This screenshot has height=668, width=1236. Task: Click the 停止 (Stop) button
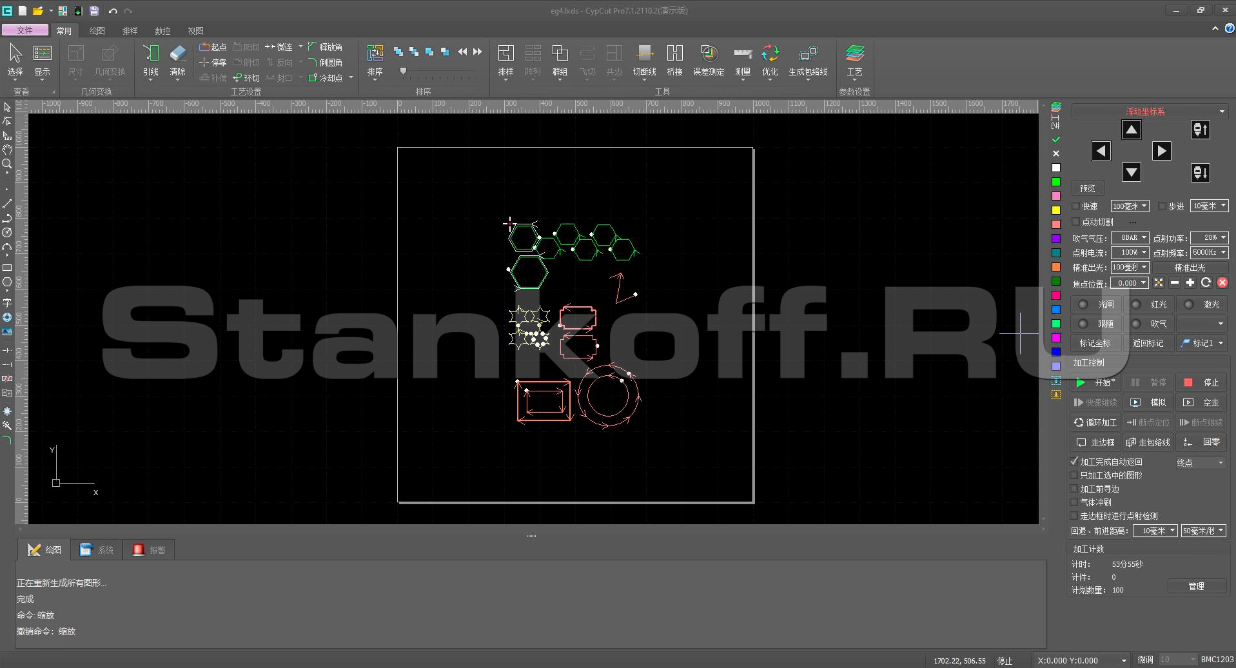coord(1202,382)
